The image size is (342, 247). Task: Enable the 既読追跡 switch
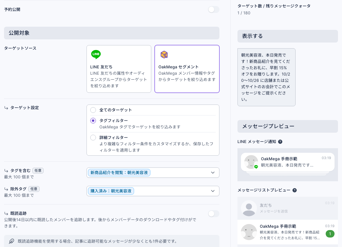coord(213,214)
